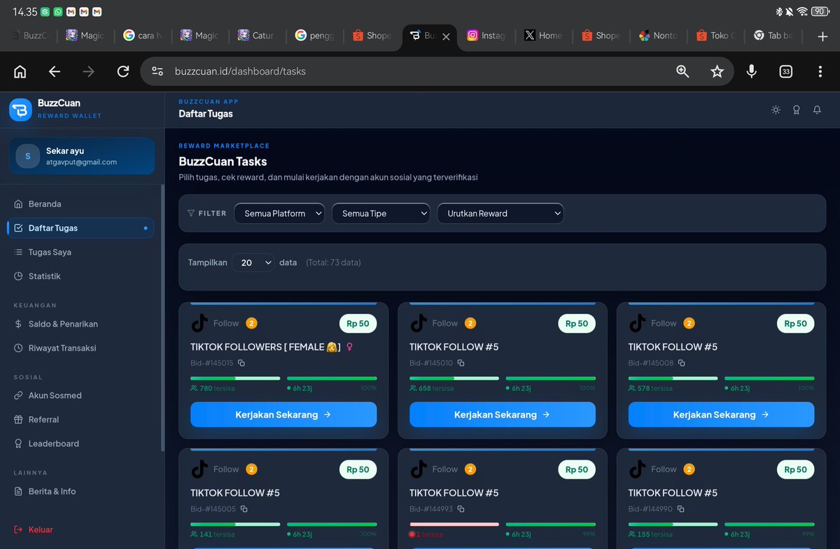Switch to the Nonto browser tab
Viewport: 840px width, 549px height.
pyautogui.click(x=658, y=36)
